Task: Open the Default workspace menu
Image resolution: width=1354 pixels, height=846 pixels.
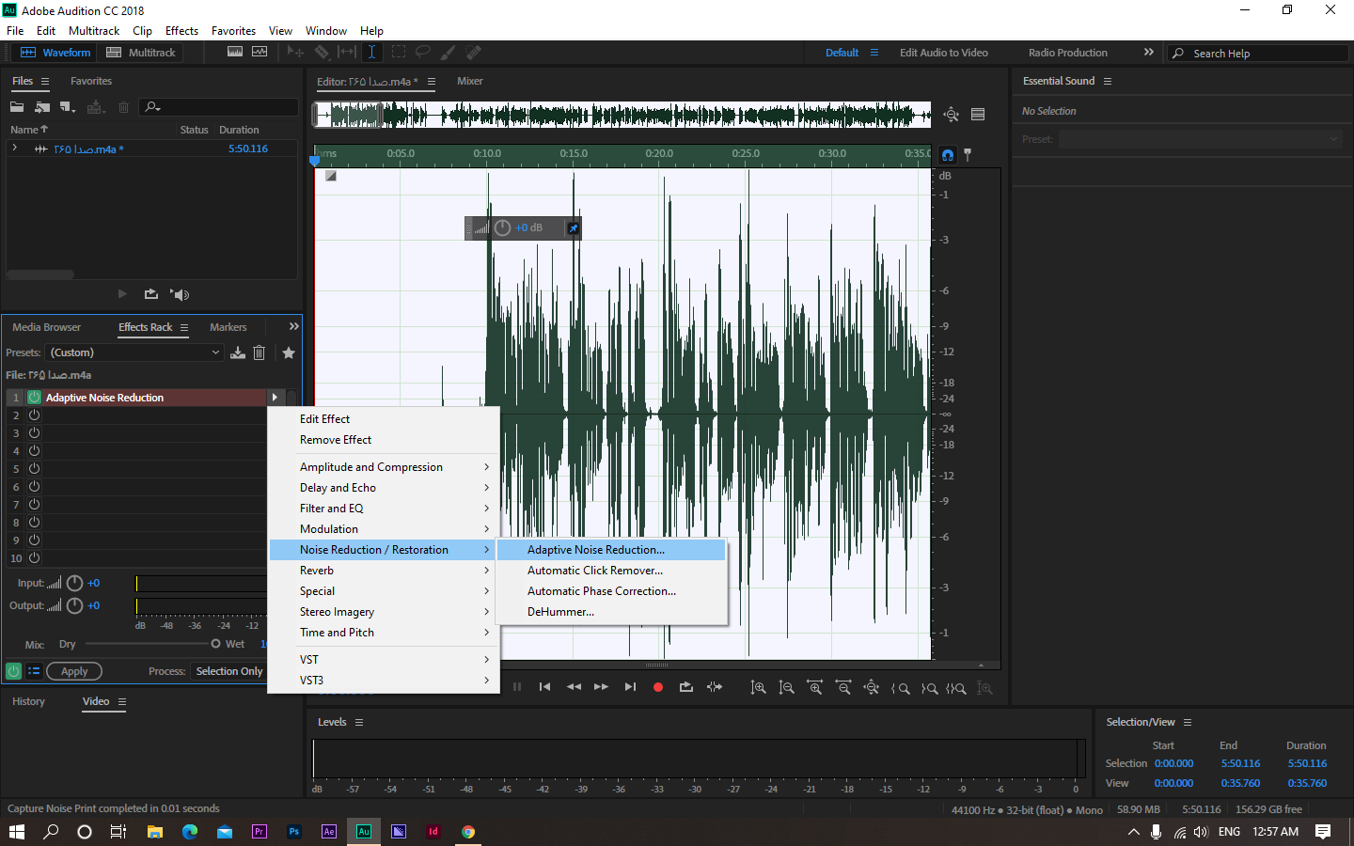Action: point(874,53)
